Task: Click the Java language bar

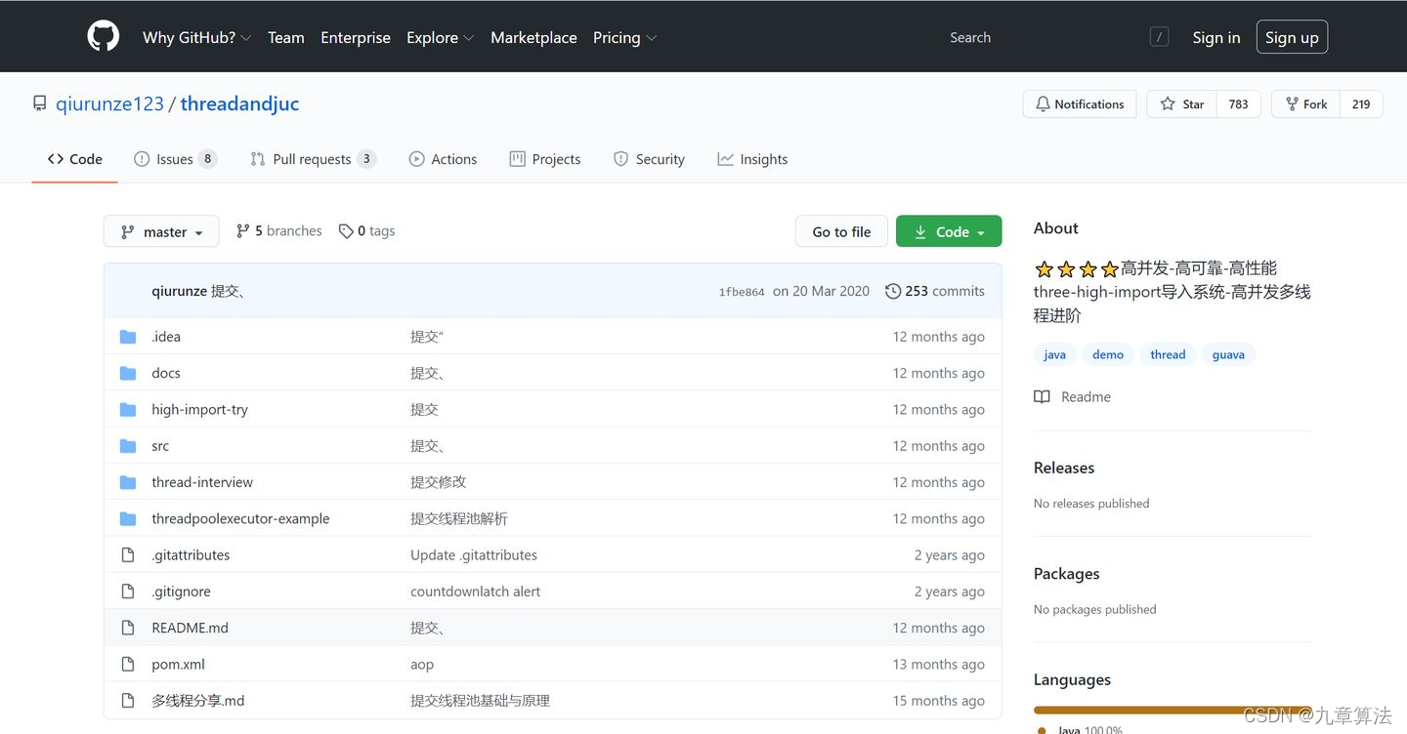Action: tap(1172, 711)
